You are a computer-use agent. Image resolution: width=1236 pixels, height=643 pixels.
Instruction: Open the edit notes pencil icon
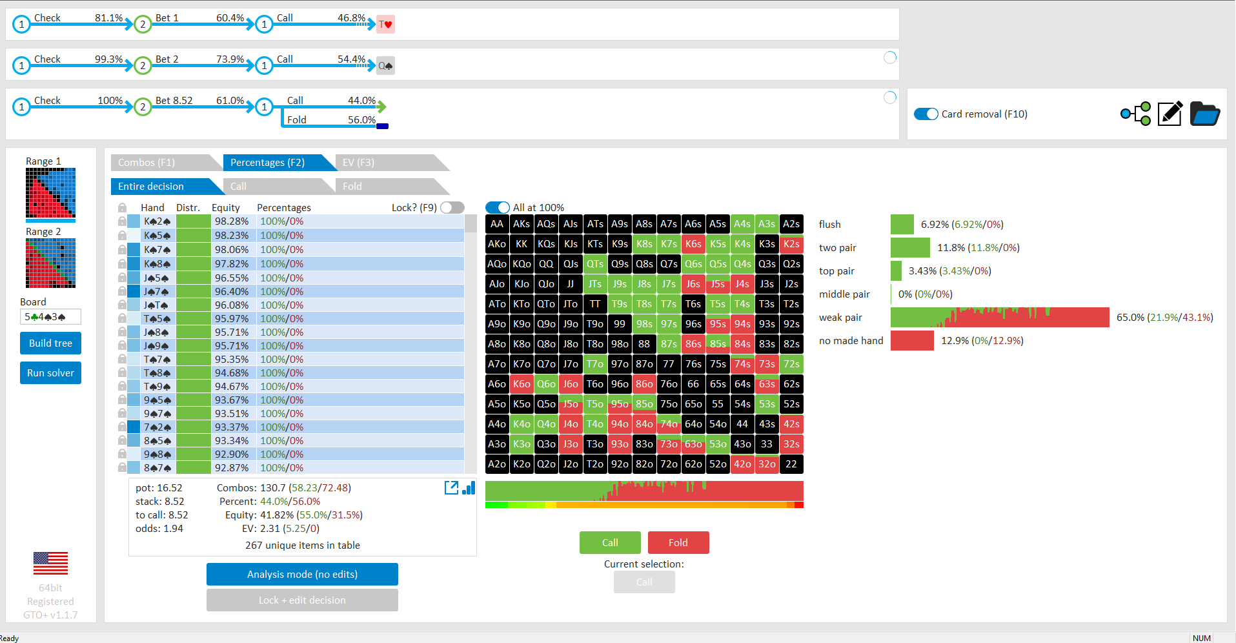click(1170, 114)
